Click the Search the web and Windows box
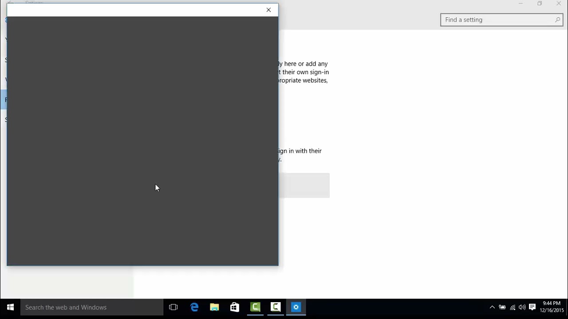 (x=92, y=307)
